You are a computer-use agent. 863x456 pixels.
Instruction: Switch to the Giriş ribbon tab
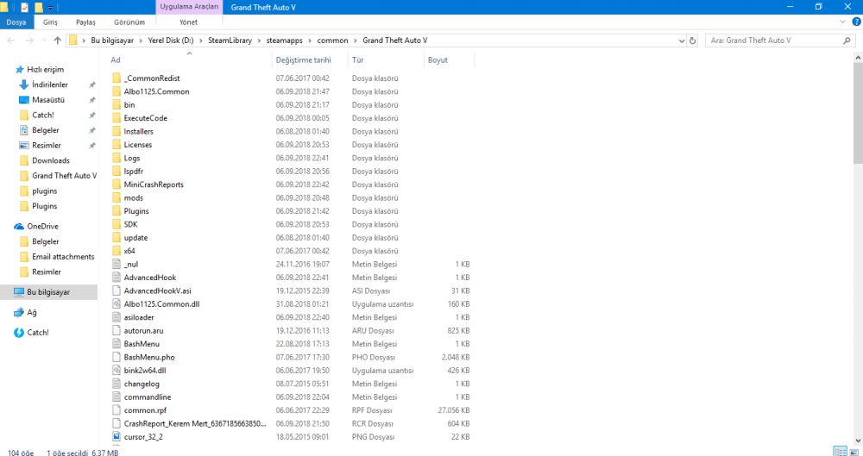(50, 22)
